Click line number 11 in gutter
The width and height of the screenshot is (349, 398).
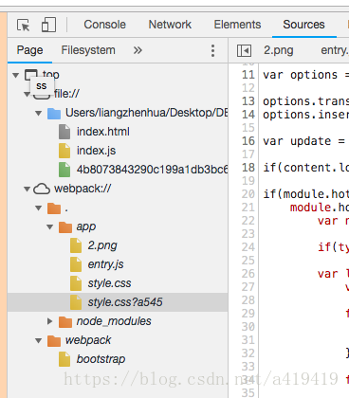pos(248,75)
